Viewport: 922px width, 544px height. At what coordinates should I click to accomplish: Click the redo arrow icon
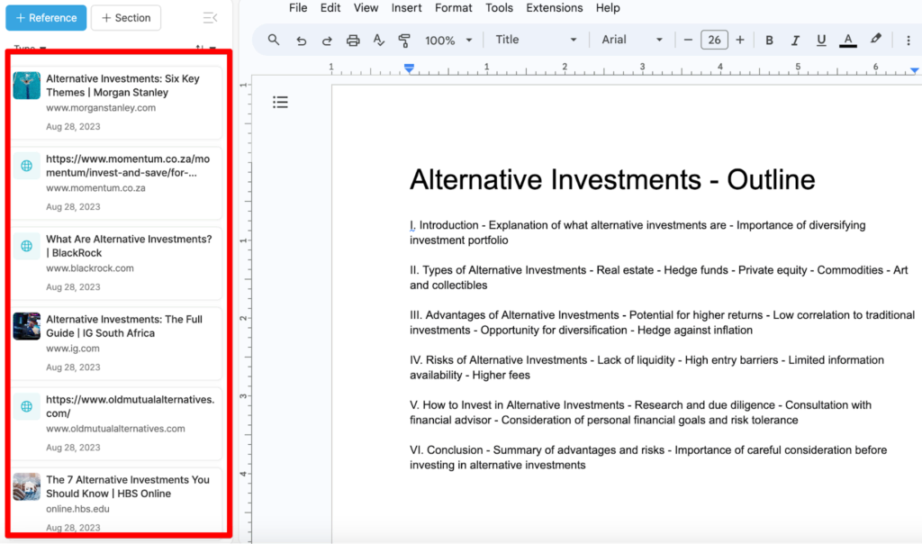[x=327, y=41]
